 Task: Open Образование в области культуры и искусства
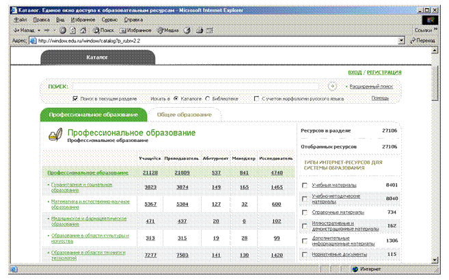click(90, 238)
